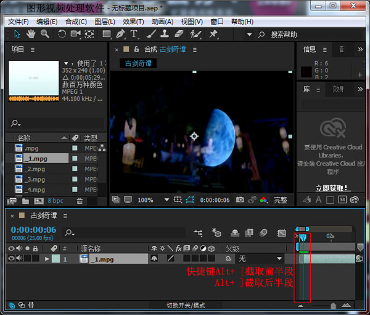Click the label color swatch of _2.mpg
370x315 pixels.
75,169
